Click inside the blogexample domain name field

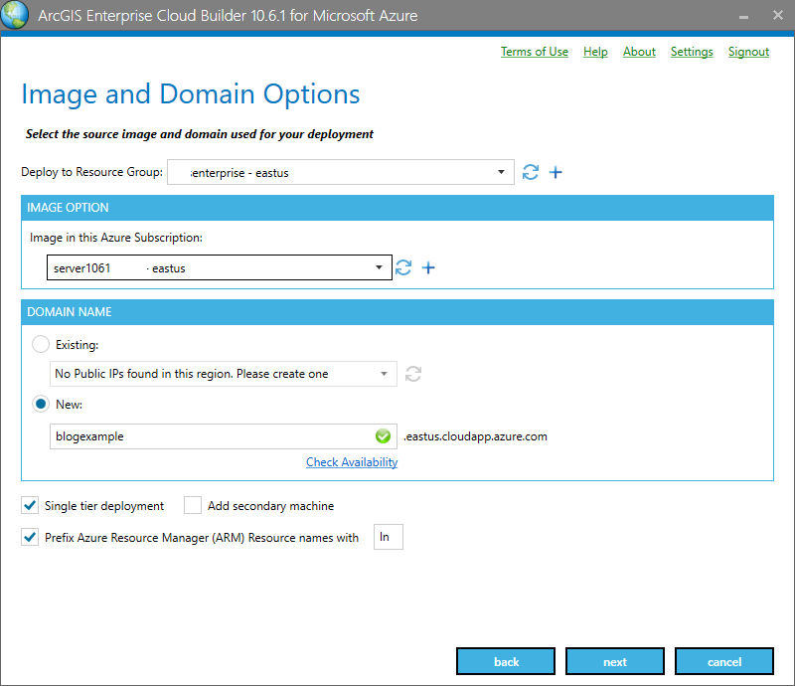click(x=199, y=435)
